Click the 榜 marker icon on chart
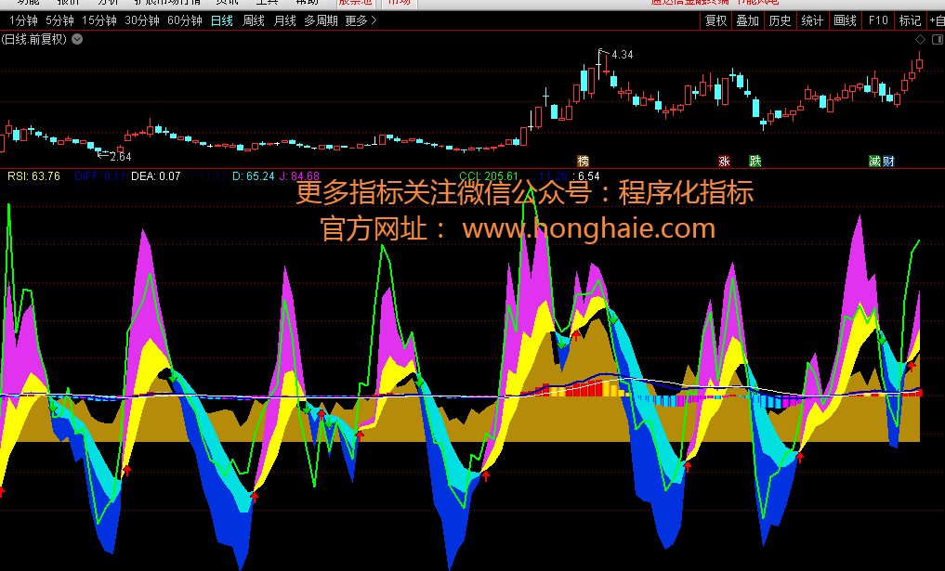945x571 pixels. tap(584, 161)
